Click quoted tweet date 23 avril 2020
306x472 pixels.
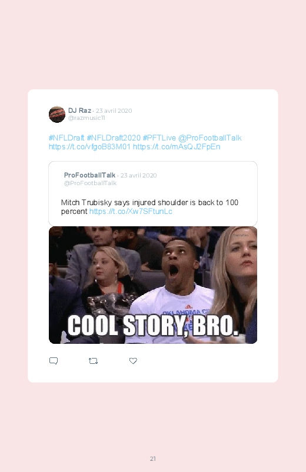[x=139, y=176]
